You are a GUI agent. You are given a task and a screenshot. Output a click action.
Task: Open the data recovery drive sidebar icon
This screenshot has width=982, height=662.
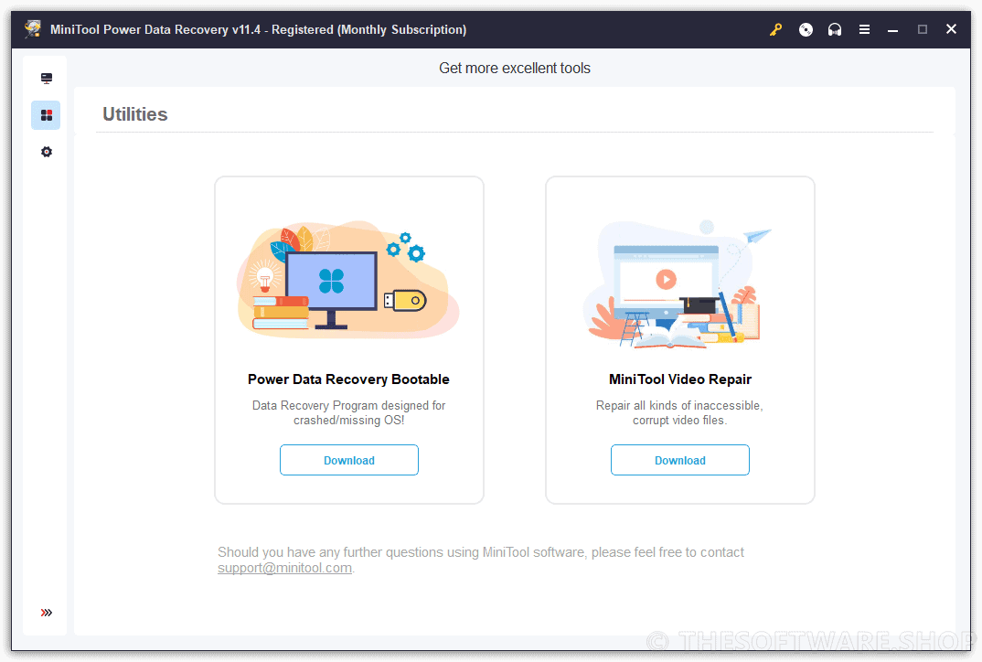[x=47, y=79]
